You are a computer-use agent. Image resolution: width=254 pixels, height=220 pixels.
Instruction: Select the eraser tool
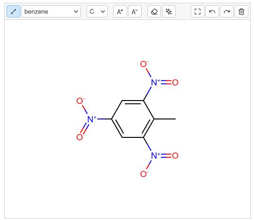click(154, 11)
